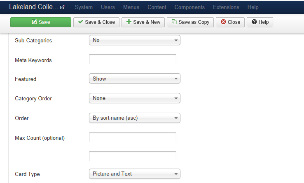Focus the Meta Keywords text field

pos(133,60)
